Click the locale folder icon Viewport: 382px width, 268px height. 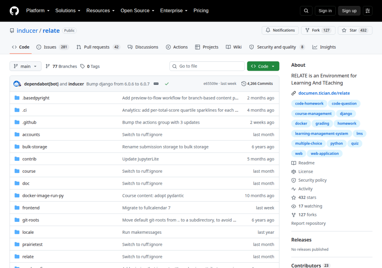(x=17, y=232)
